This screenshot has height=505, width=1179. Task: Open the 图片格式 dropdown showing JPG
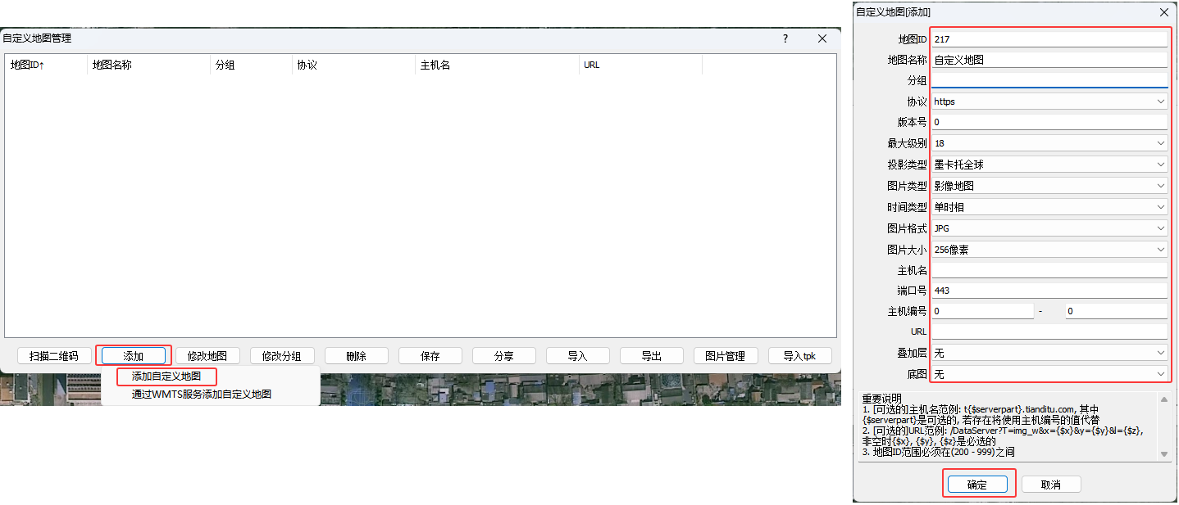[1049, 228]
